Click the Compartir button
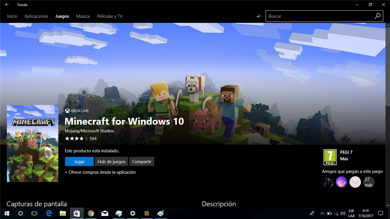This screenshot has width=390, height=219. 142,161
